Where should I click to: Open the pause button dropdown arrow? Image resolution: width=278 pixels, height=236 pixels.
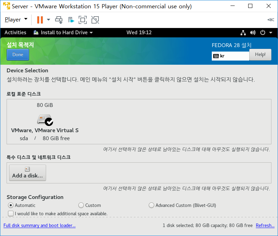49,20
